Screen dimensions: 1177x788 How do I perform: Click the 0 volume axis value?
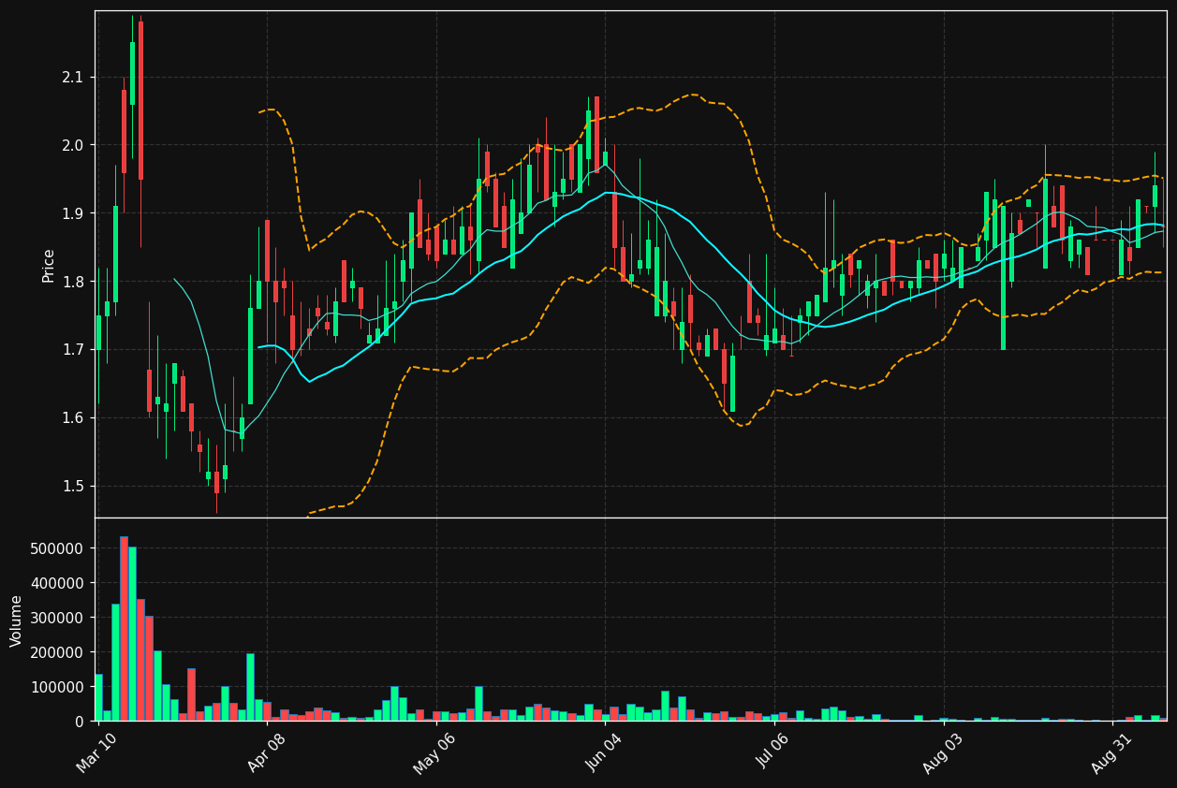pyautogui.click(x=79, y=722)
